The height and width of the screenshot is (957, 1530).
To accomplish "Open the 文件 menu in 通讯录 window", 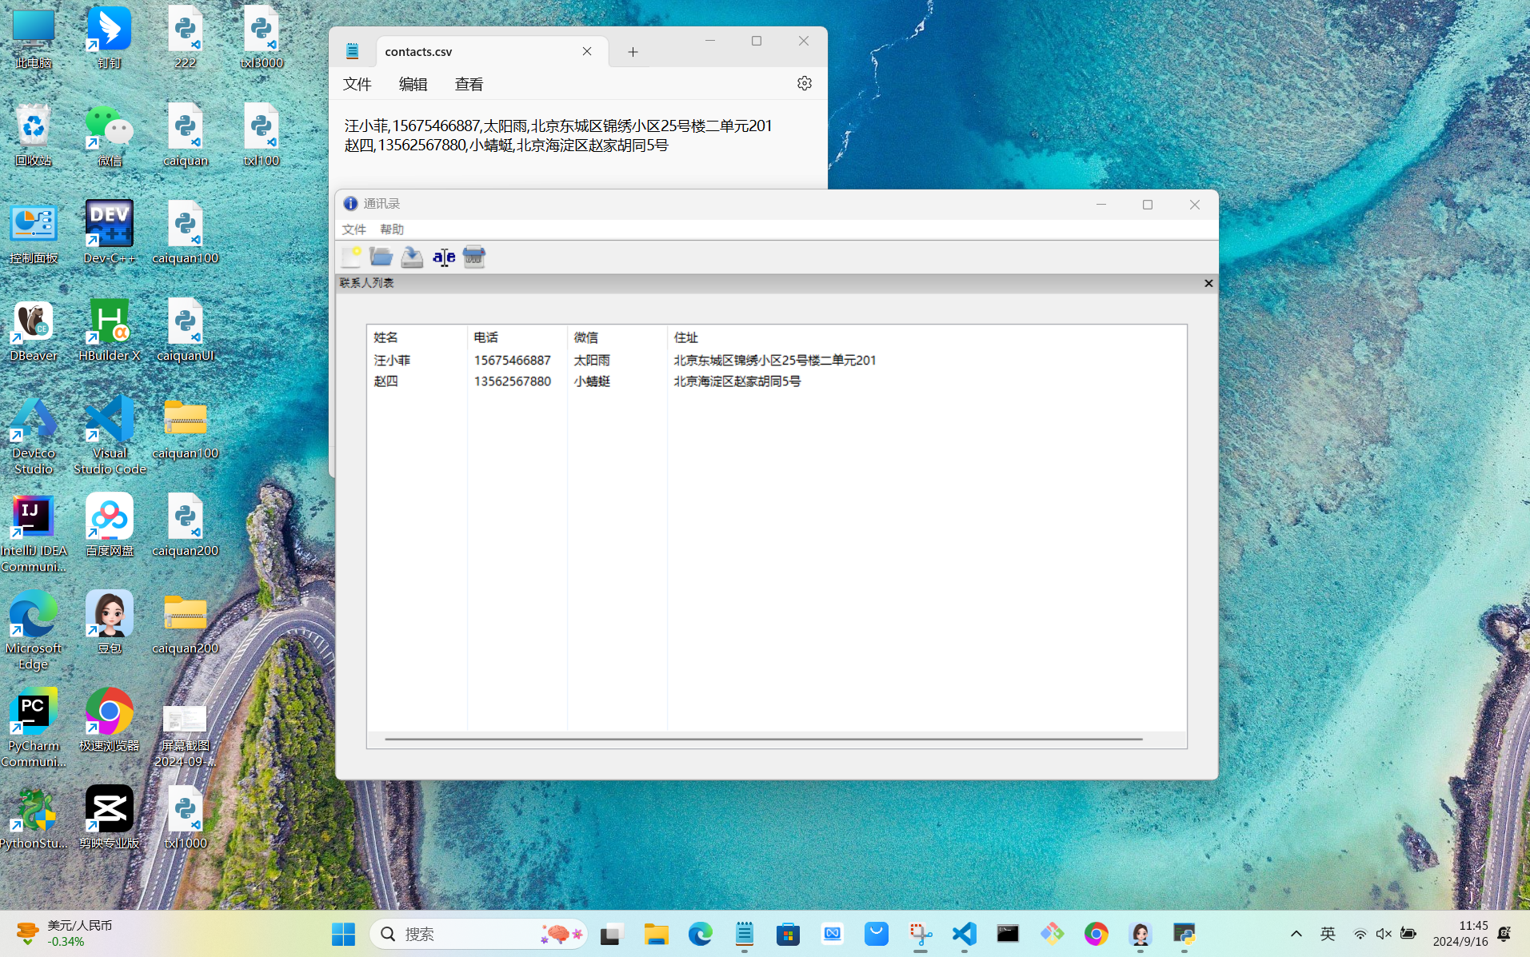I will click(354, 229).
